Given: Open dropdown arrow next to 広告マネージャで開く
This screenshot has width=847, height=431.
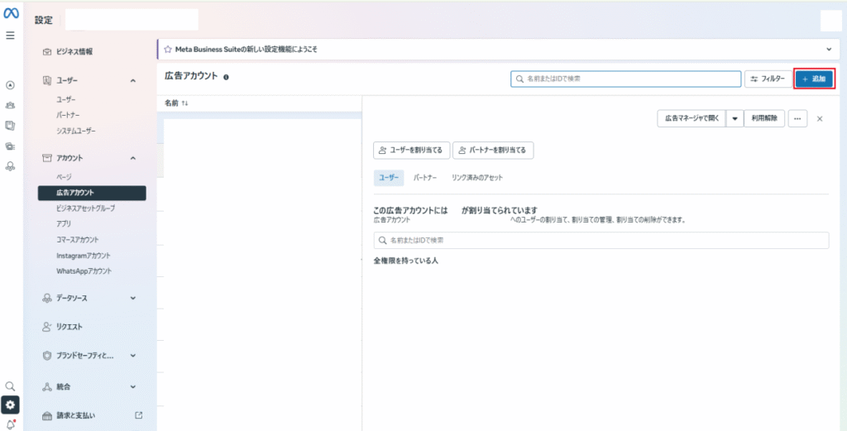Looking at the screenshot, I should pos(734,119).
